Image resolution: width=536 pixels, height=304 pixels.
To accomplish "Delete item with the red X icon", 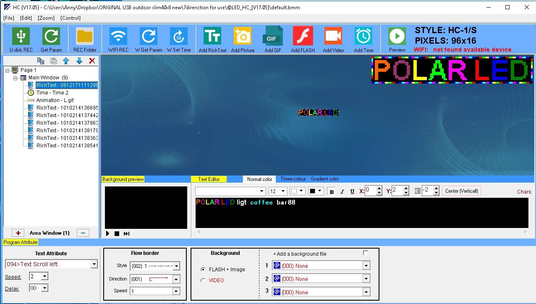I will tap(92, 61).
